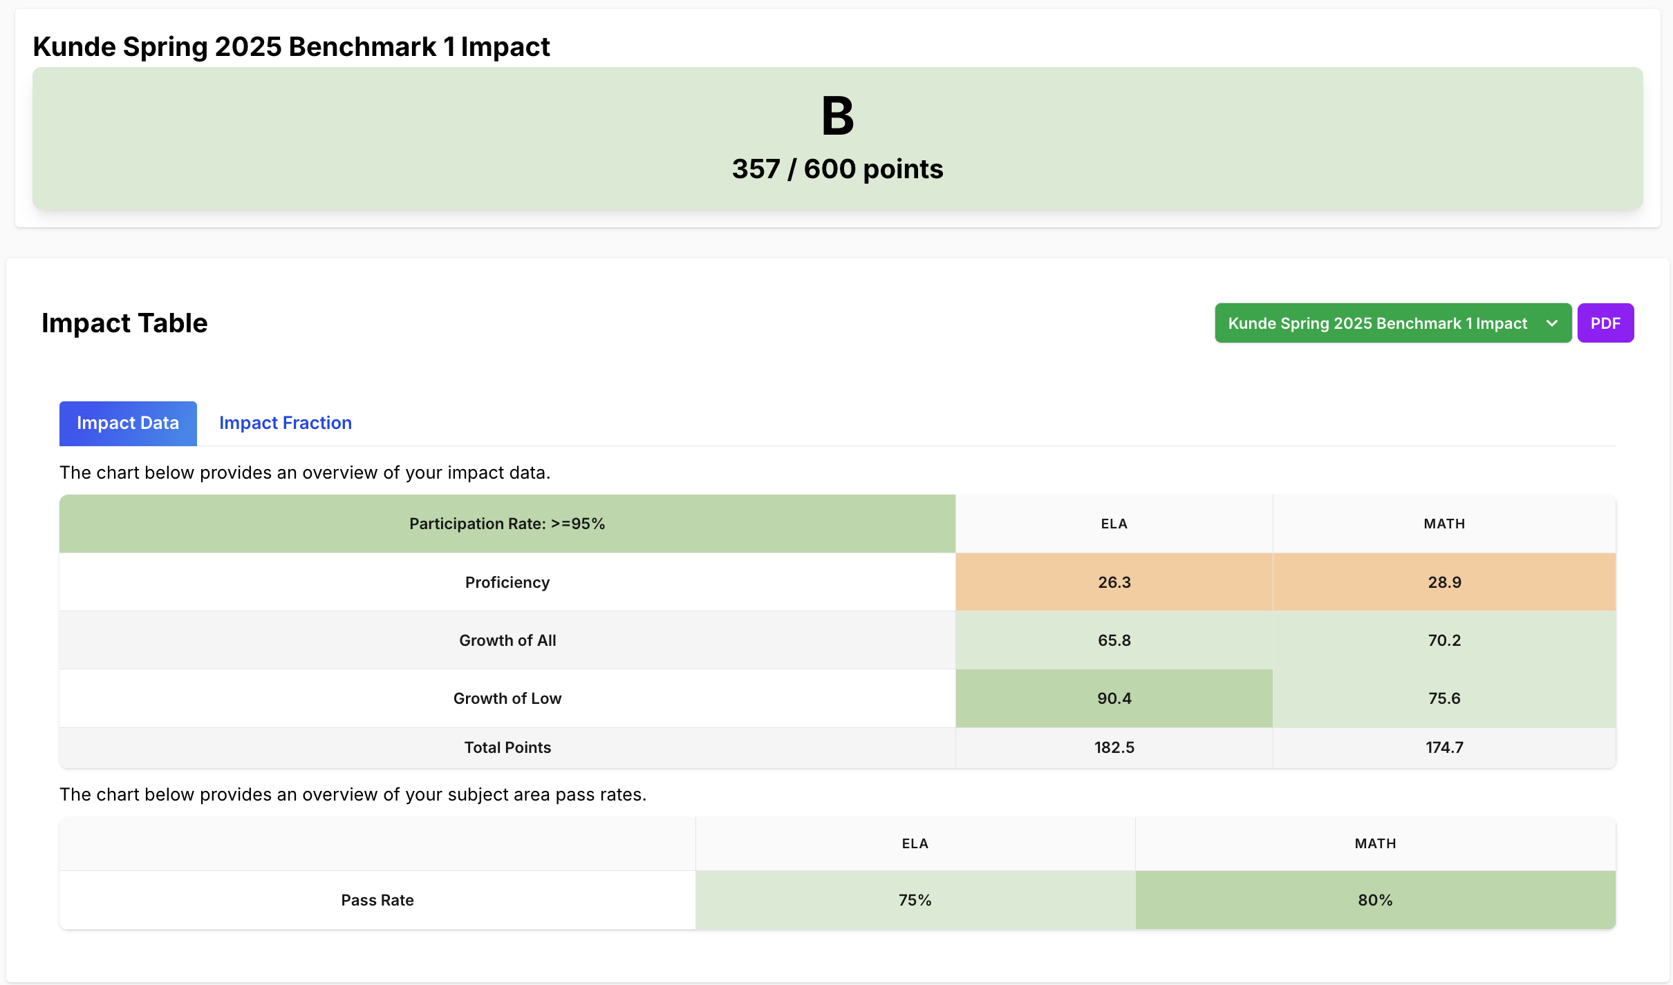The image size is (1673, 985).
Task: Click the B grade score banner
Action: (837, 138)
